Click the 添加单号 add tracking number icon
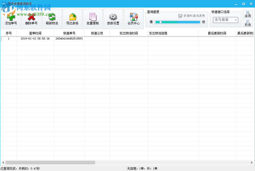This screenshot has width=255, height=171. 11,19
